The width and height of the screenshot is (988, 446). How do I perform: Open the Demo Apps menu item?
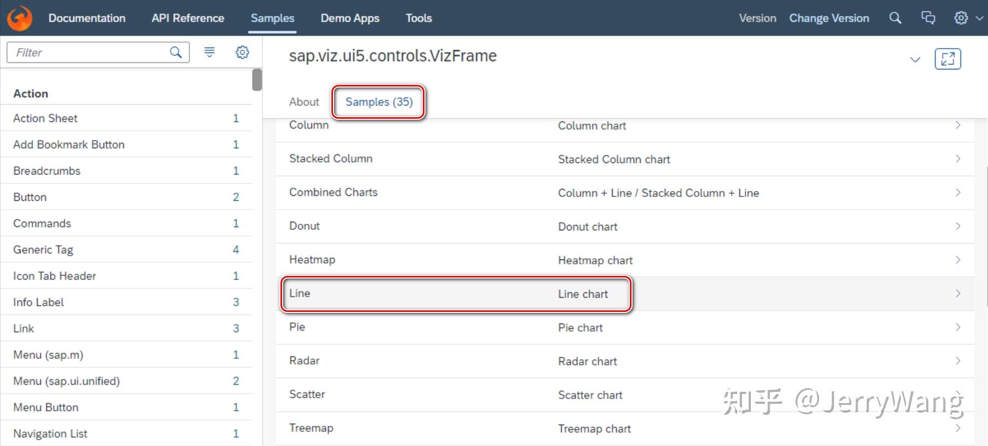pyautogui.click(x=349, y=18)
